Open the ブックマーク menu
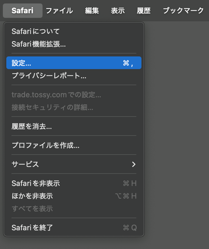Screen dimensions: 209x249 coord(183,10)
